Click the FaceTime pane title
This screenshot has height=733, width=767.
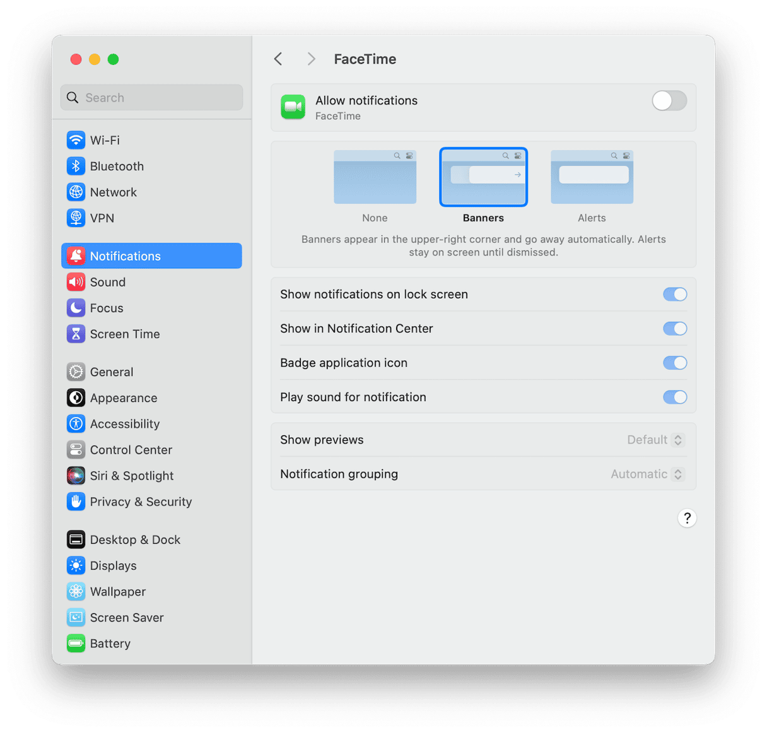pos(365,59)
